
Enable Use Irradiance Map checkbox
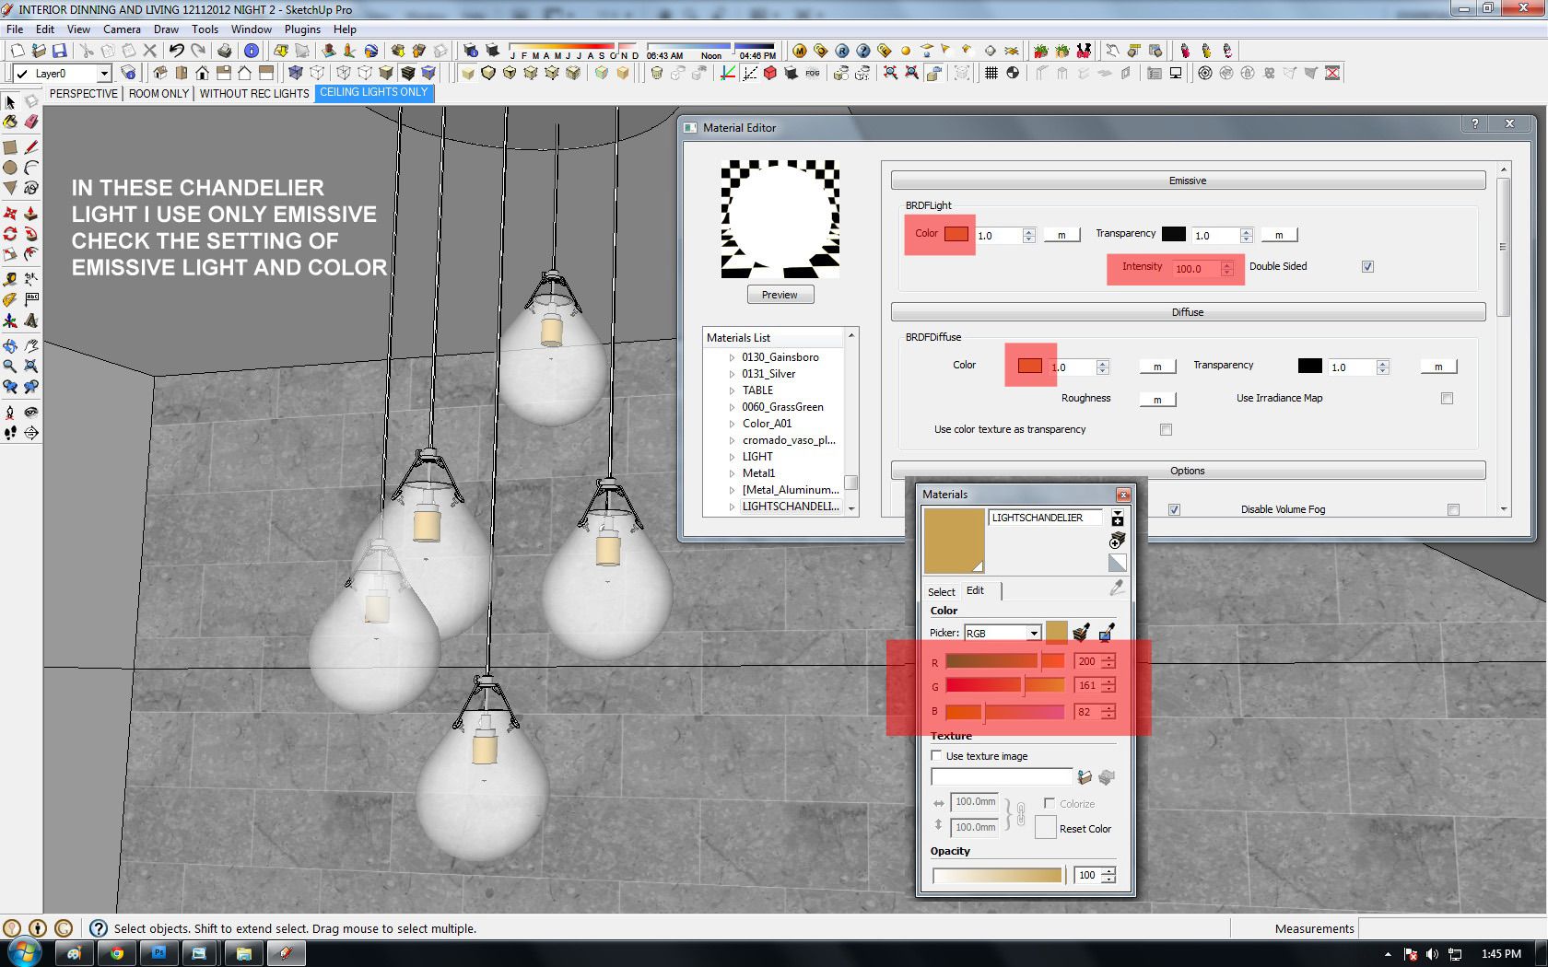(x=1447, y=399)
